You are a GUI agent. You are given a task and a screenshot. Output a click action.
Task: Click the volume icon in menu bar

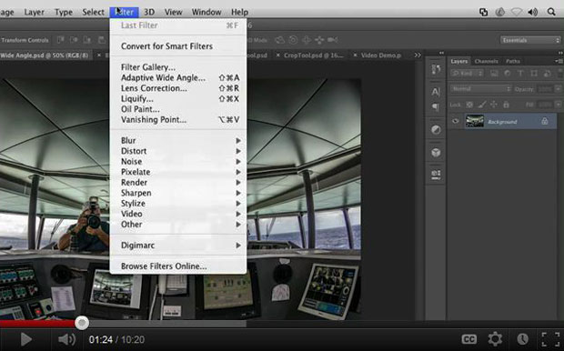click(x=533, y=12)
